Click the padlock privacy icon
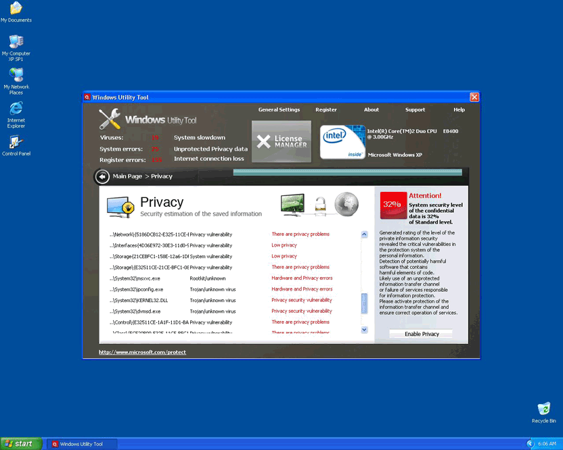 point(319,204)
